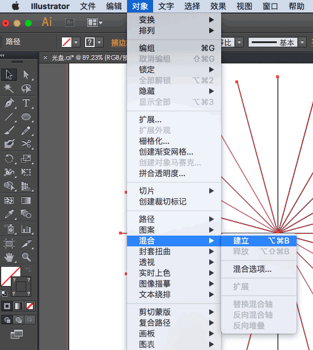This screenshot has width=313, height=350.
Task: Select the Scissors tool
Action: coord(26,144)
